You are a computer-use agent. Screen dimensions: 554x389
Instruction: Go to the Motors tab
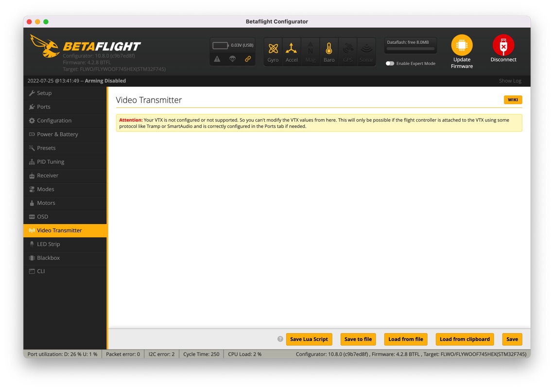(65, 203)
